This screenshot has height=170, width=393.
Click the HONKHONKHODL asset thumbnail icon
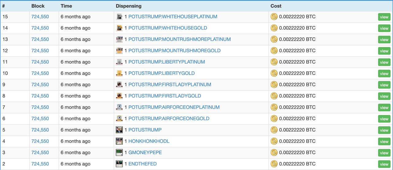coord(119,141)
